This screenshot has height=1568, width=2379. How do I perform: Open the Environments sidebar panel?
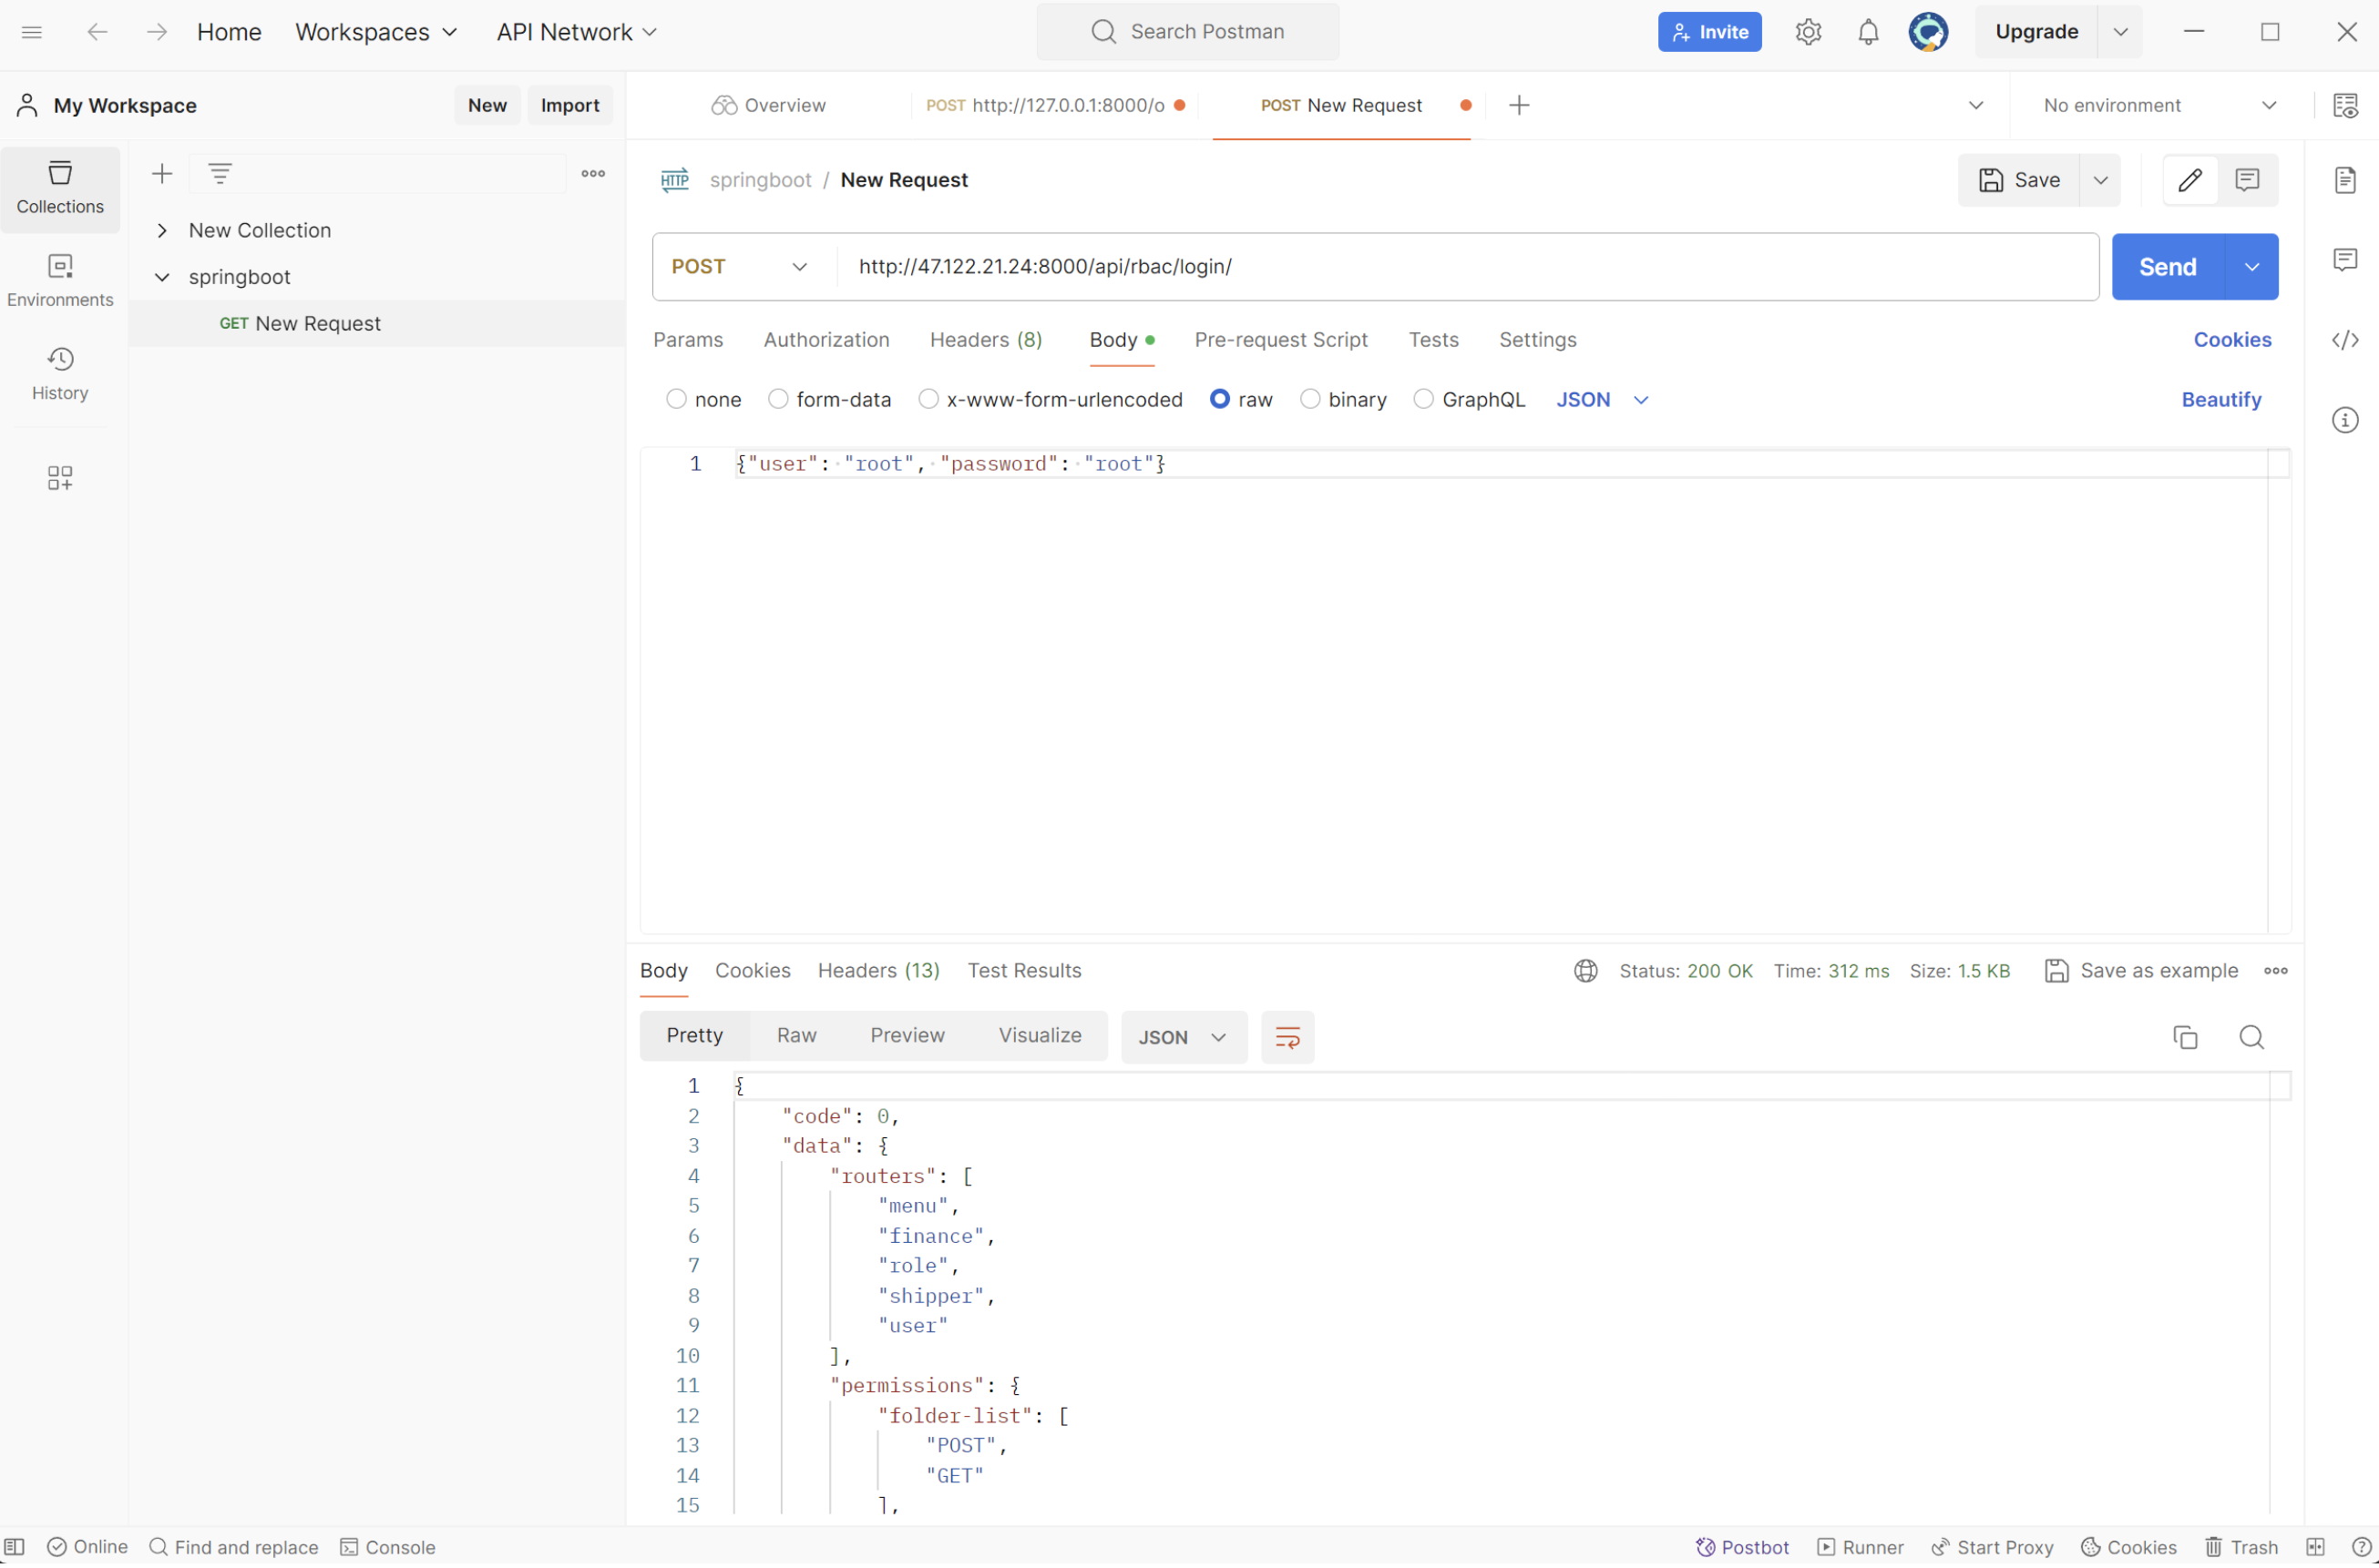[x=60, y=280]
